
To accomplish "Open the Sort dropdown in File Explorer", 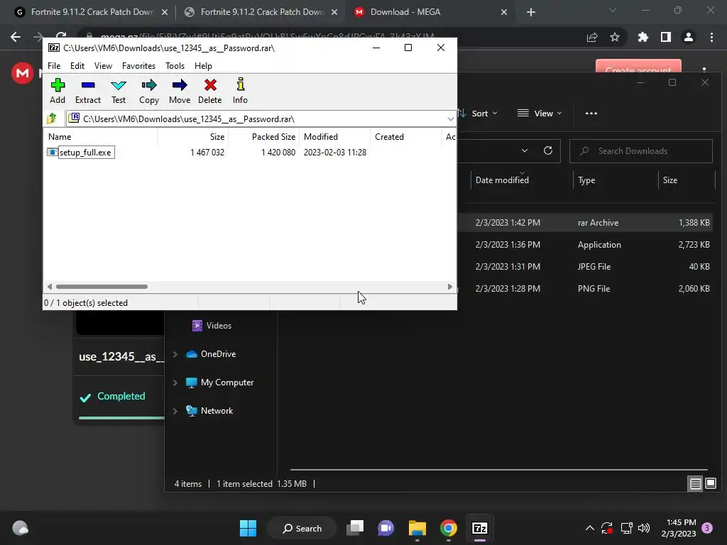I will [478, 113].
